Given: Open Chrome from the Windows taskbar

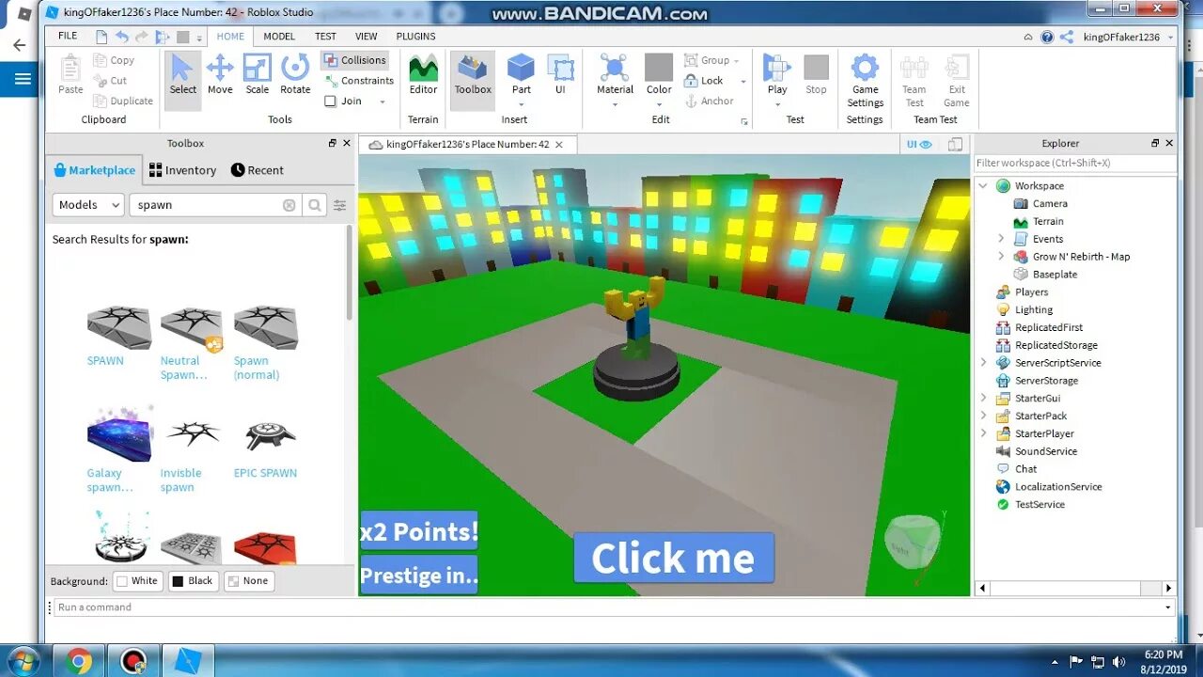Looking at the screenshot, I should [x=79, y=661].
